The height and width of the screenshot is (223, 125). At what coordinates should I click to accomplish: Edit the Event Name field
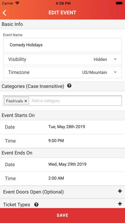coord(62,45)
